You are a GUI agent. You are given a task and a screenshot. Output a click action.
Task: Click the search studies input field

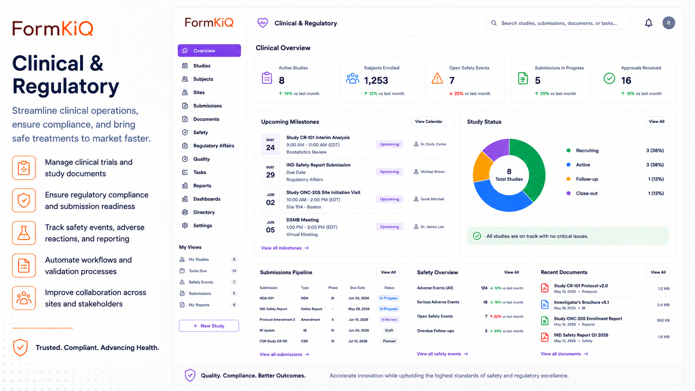click(558, 23)
